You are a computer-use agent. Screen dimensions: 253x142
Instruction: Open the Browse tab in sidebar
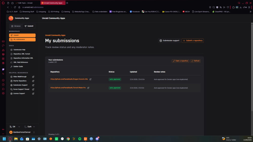[16, 26]
